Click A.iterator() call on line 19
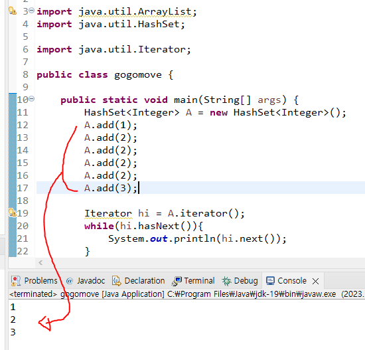Image resolution: width=365 pixels, height=350 pixels. point(206,213)
